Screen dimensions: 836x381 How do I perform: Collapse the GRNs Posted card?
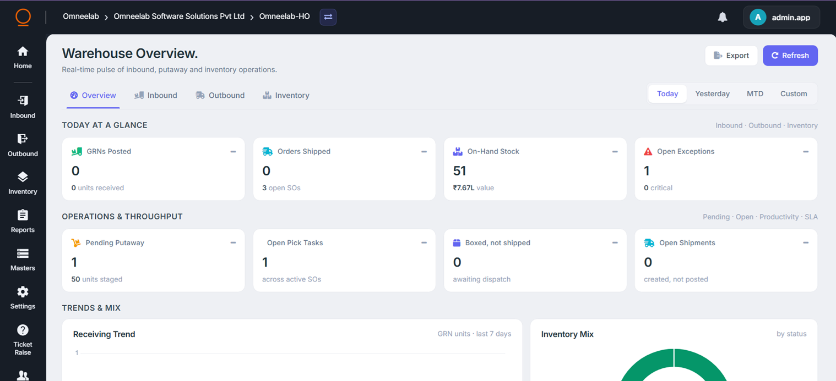coord(233,152)
